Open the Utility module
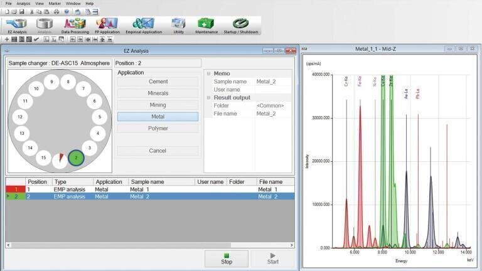The height and width of the screenshot is (271, 482). coord(178,26)
